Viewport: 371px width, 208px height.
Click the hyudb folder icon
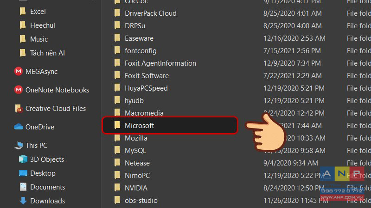(x=117, y=100)
